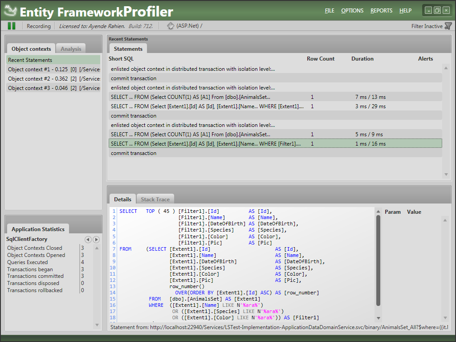Screen dimensions: 456x342
Task: Click the Param column header
Action: pyautogui.click(x=393, y=212)
